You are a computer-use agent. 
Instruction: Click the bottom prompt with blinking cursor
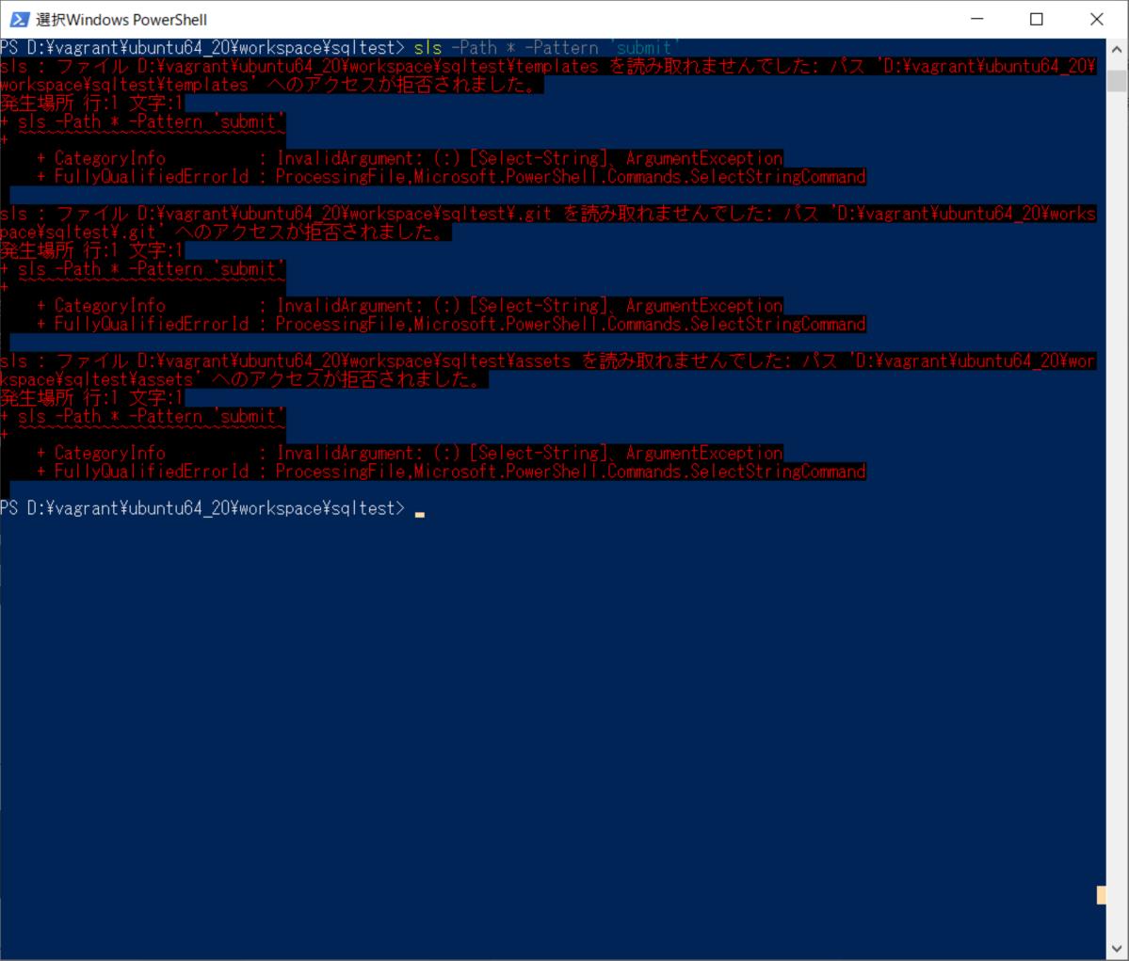[x=213, y=509]
